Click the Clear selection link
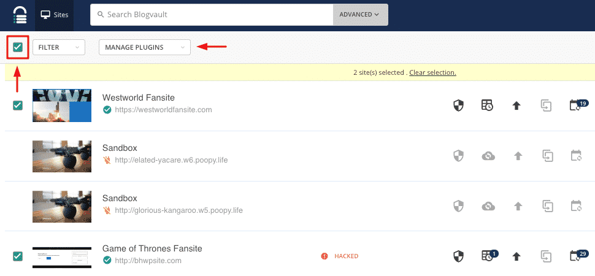Image resolution: width=595 pixels, height=276 pixels. tap(432, 72)
